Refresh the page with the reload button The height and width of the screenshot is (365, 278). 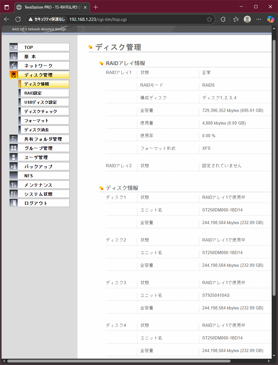click(18, 19)
